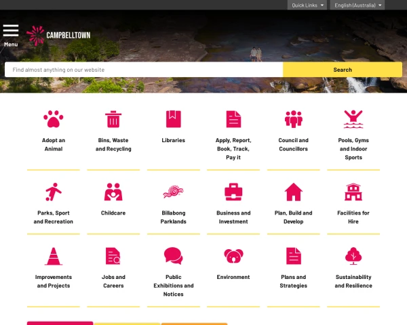Focus the website search input field
Viewport: 407px width, 325px height.
tap(144, 70)
